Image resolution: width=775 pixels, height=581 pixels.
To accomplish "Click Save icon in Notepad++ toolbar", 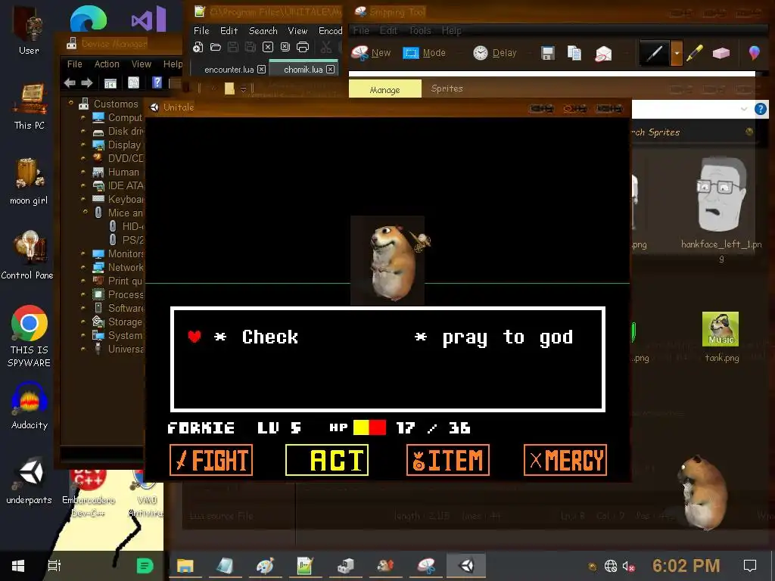I will click(x=233, y=47).
